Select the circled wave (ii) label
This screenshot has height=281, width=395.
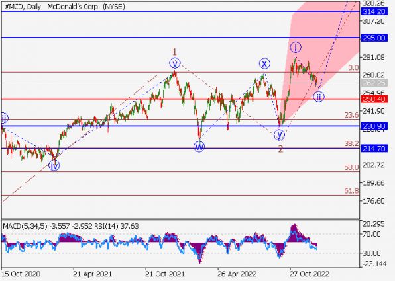(319, 97)
